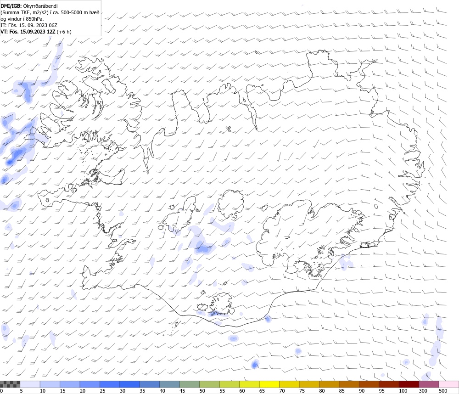Click the 'og vindur í 850hPa.' line
This screenshot has width=459, height=394.
(22, 19)
